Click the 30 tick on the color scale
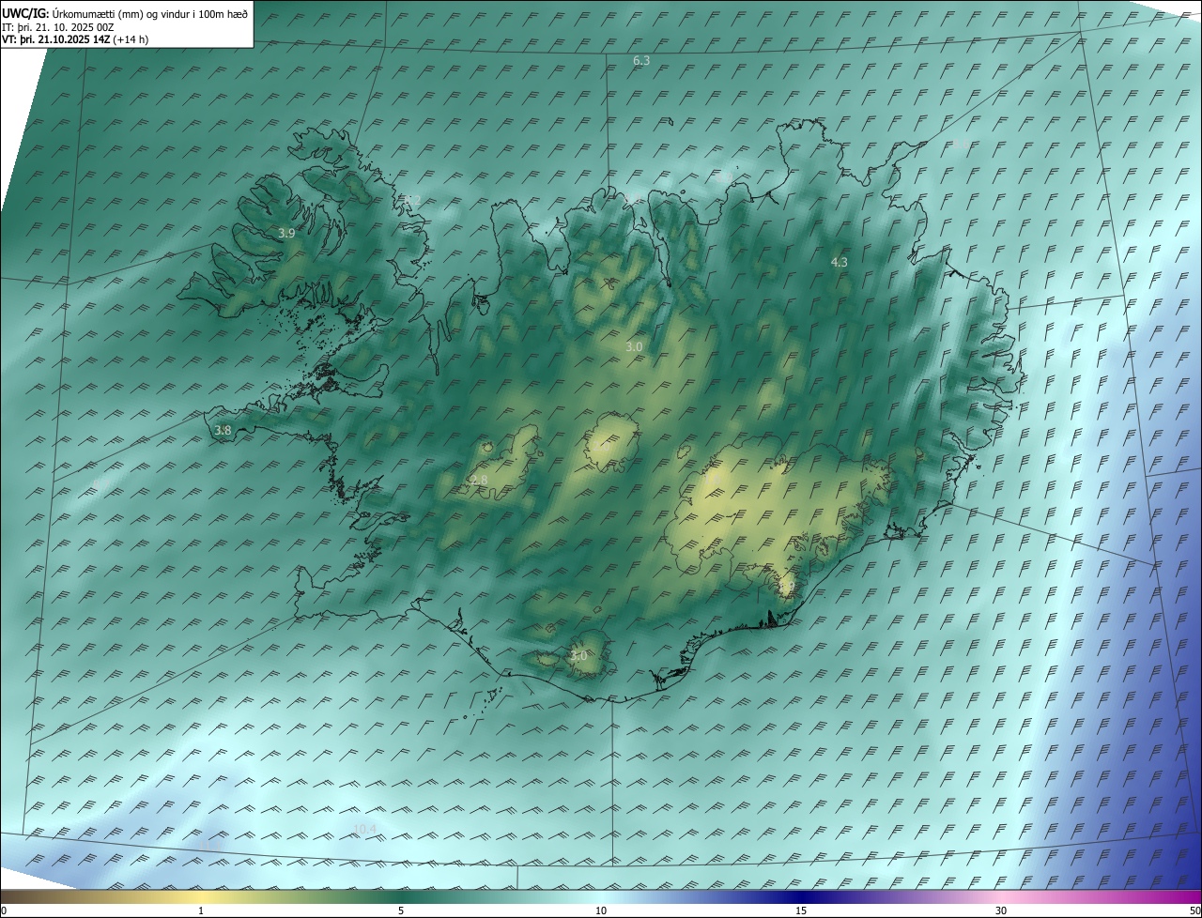Viewport: 1202px width, 918px height. coord(1001,911)
